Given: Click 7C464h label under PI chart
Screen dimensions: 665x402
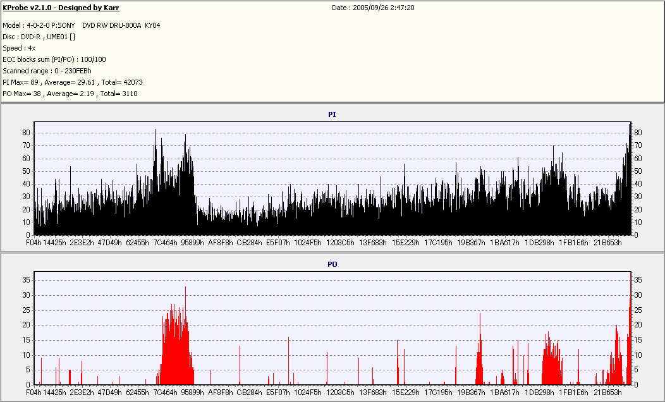Looking at the screenshot, I should [x=166, y=243].
